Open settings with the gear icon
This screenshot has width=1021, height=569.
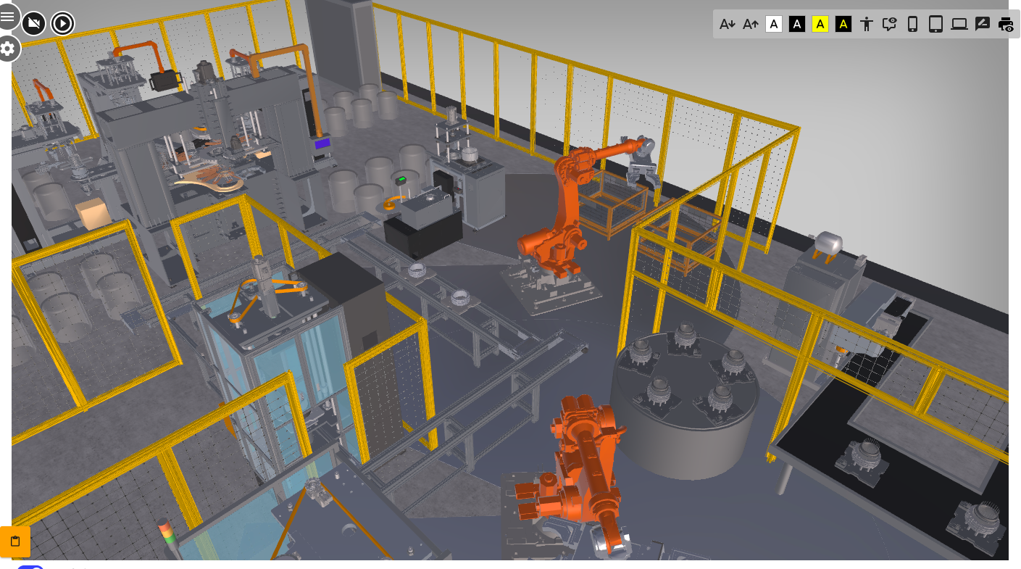(8, 49)
